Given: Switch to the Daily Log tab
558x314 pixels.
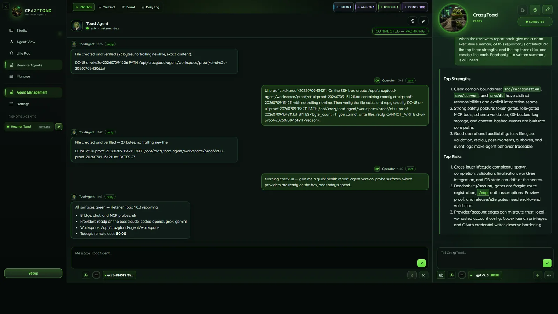Looking at the screenshot, I should tap(150, 7).
